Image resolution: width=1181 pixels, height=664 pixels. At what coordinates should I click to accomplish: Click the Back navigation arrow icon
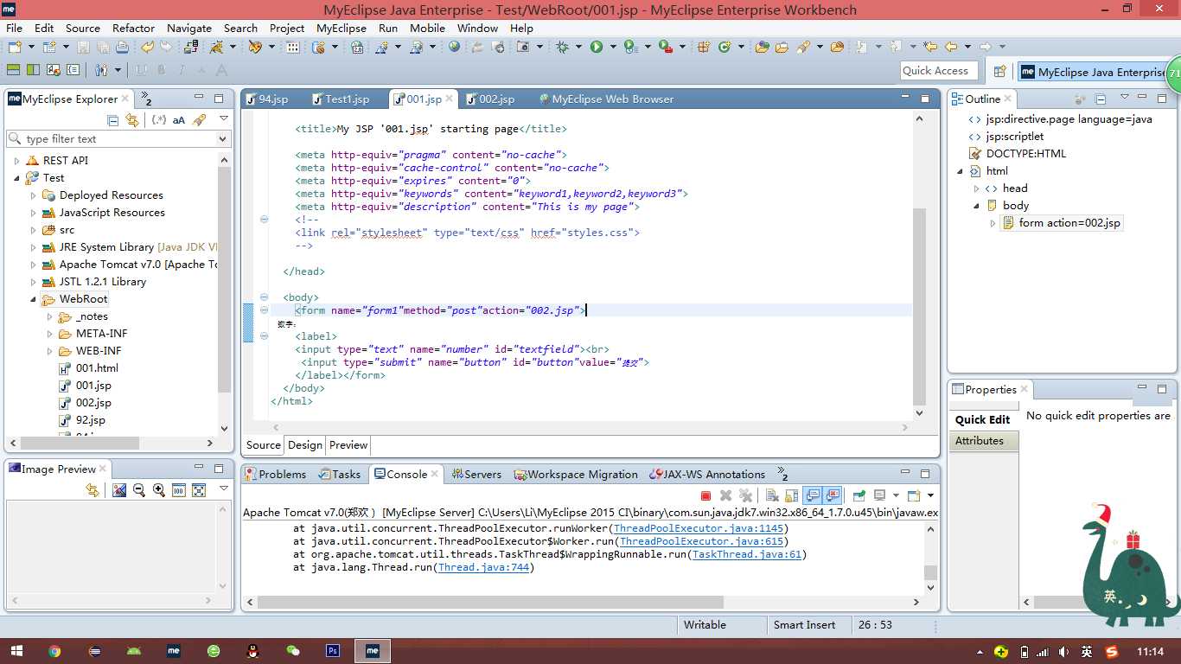point(951,47)
